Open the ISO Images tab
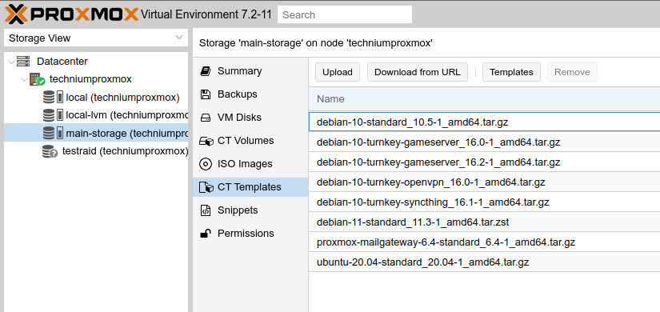Viewport: 660px width, 312px height. (250, 164)
